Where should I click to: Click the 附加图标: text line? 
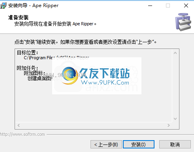click(34, 73)
